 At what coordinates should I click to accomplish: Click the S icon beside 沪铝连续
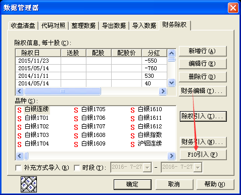(132, 144)
